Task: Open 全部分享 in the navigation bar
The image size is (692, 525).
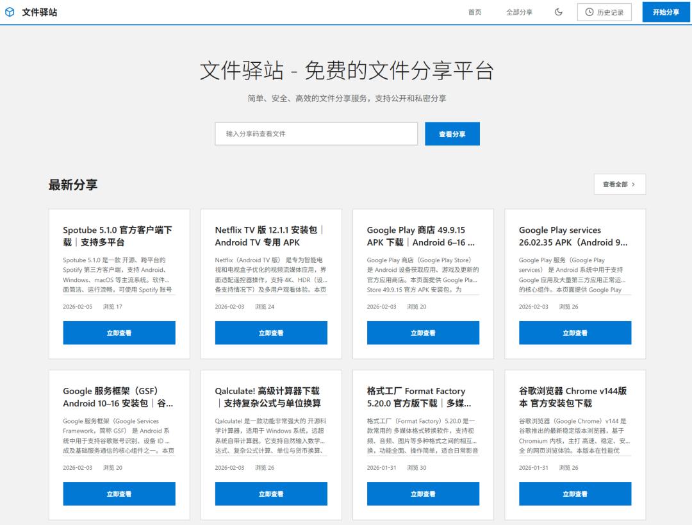Action: 519,12
